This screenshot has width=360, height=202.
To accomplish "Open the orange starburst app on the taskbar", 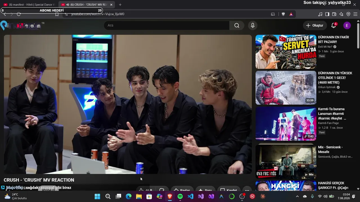I will pos(263,196).
